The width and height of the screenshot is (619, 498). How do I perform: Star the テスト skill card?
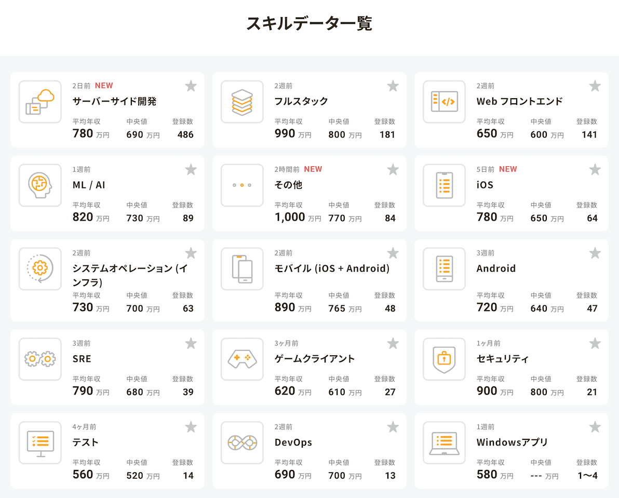pos(191,427)
